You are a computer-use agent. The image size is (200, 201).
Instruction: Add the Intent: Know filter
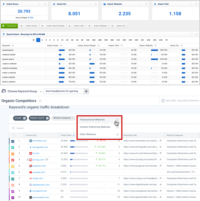[29, 26]
